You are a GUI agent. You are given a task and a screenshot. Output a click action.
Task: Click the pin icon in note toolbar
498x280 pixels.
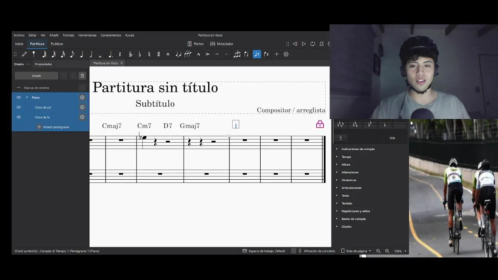click(34, 54)
